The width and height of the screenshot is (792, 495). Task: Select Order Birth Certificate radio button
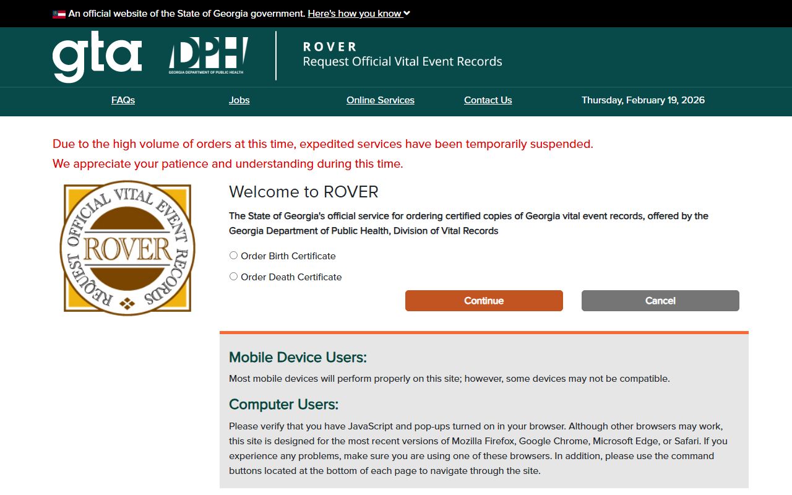233,256
